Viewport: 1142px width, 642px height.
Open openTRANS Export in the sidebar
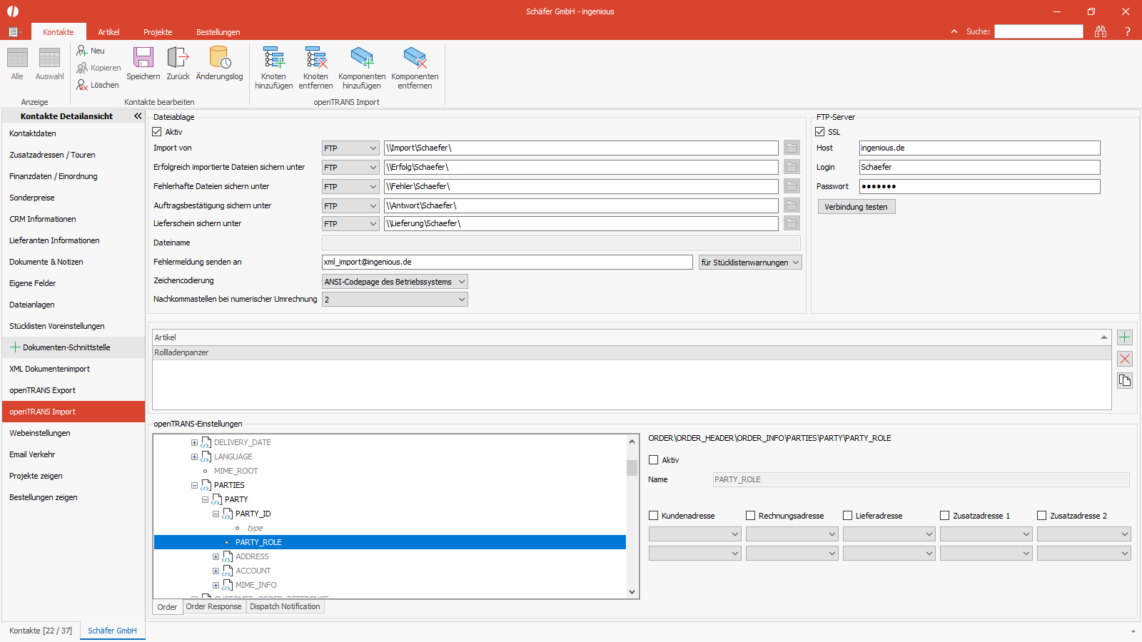(x=74, y=390)
